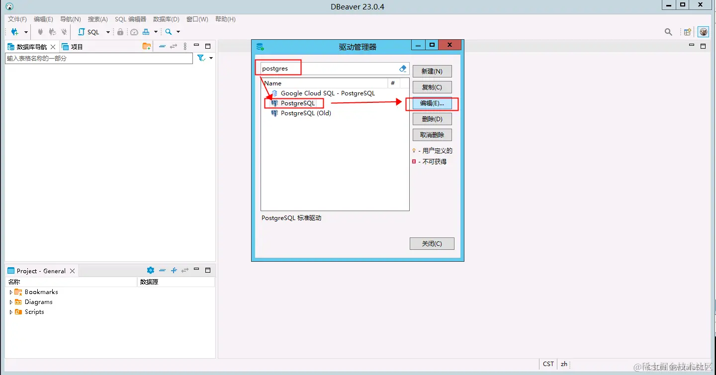The width and height of the screenshot is (716, 375).
Task: Minimize the database navigator panel
Action: [x=196, y=46]
